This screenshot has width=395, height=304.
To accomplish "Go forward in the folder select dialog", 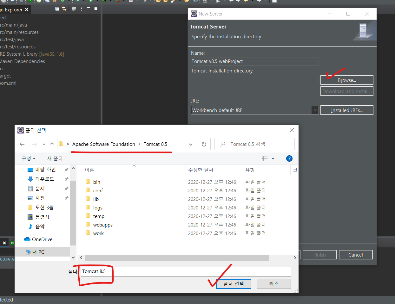I will (x=34, y=144).
